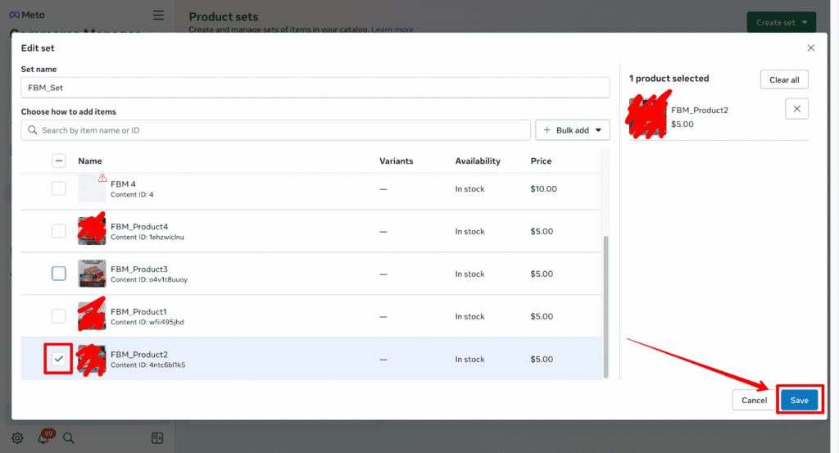This screenshot has width=839, height=453.
Task: Click the FBM_Product3 name text
Action: point(139,269)
